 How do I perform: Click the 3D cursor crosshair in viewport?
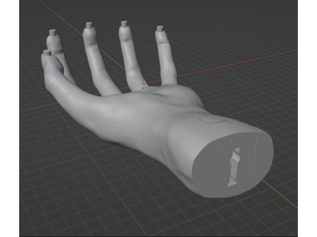[143, 84]
